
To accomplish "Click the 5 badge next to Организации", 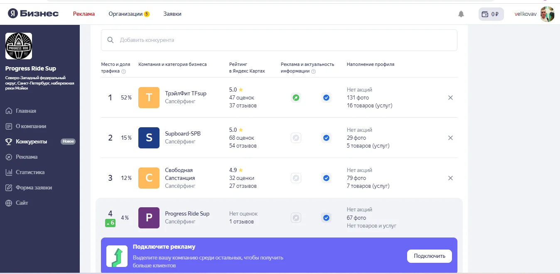I will coord(147,14).
